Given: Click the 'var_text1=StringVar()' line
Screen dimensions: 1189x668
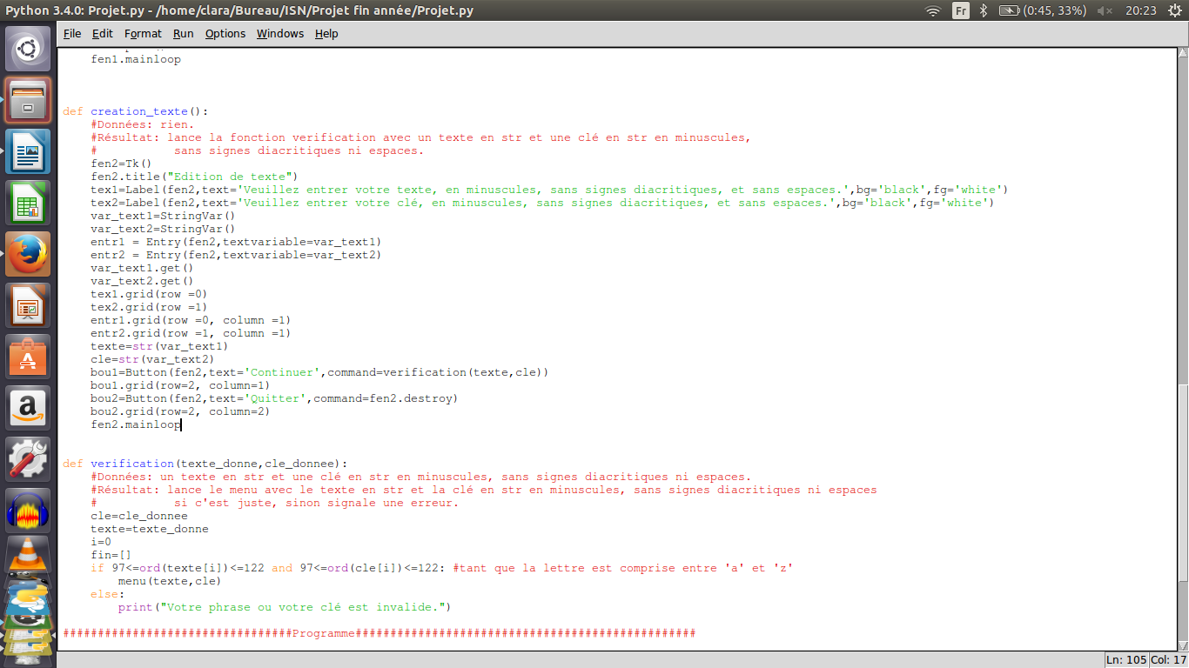Looking at the screenshot, I should coord(163,216).
